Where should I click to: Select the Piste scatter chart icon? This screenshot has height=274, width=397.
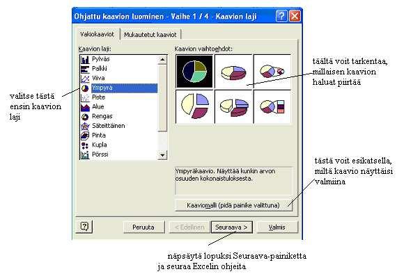85,97
